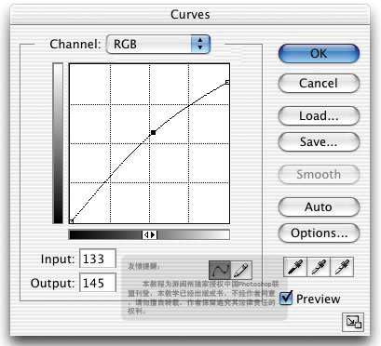The width and height of the screenshot is (381, 346).
Task: Click the selected black curve control point
Action: point(153,133)
